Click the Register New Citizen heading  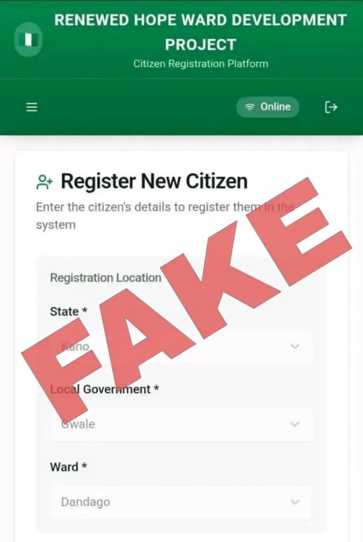pos(154,182)
